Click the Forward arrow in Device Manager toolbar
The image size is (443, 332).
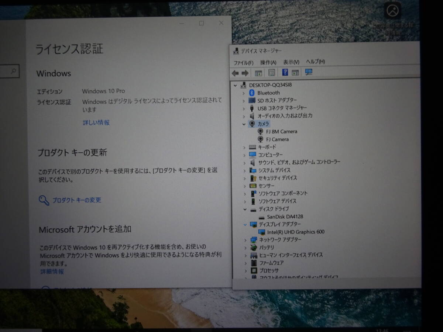click(x=245, y=73)
